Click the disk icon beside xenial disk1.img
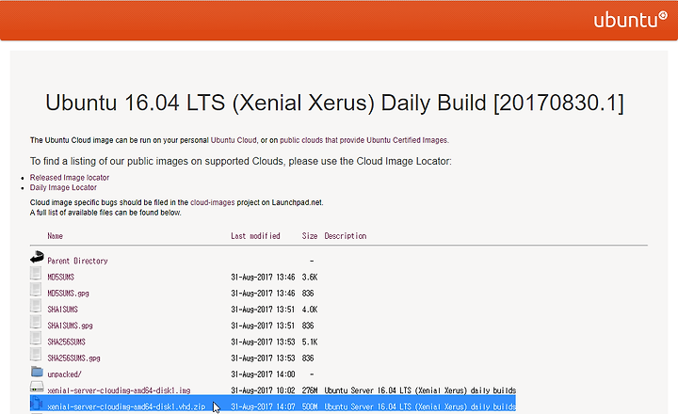The height and width of the screenshot is (414, 678). point(37,387)
